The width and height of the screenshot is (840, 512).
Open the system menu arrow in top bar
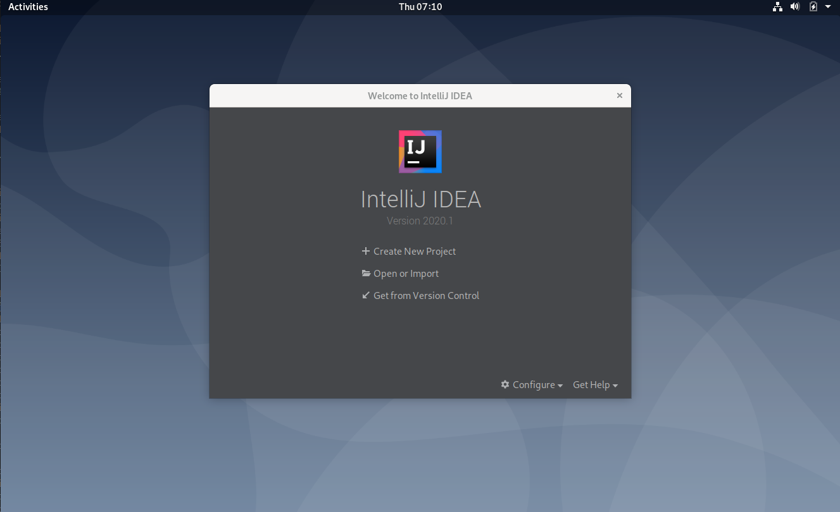pyautogui.click(x=828, y=7)
